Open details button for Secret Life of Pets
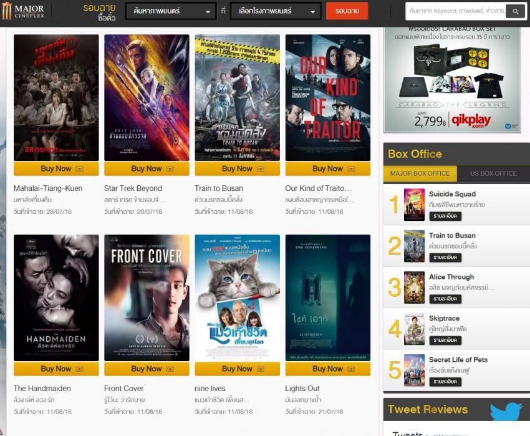This screenshot has width=530, height=436. point(445,382)
